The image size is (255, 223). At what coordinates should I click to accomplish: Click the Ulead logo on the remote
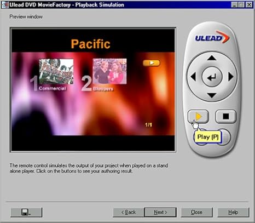(x=212, y=37)
